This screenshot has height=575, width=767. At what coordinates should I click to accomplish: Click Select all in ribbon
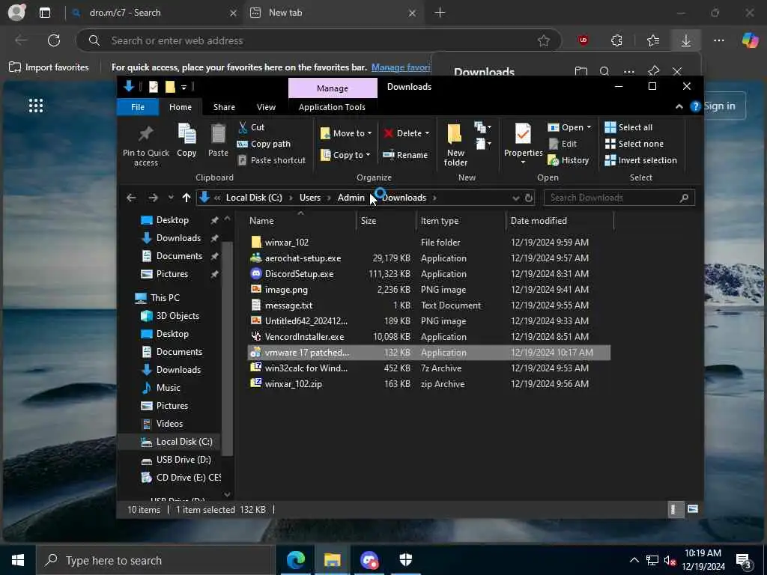point(628,127)
